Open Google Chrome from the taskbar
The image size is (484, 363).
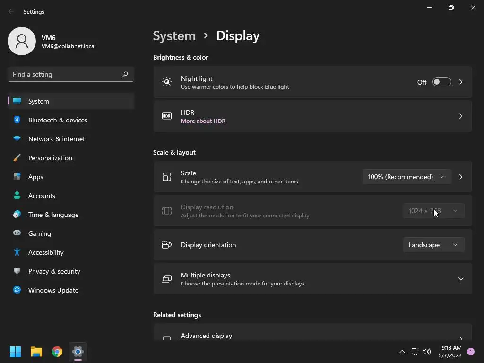[x=57, y=352]
